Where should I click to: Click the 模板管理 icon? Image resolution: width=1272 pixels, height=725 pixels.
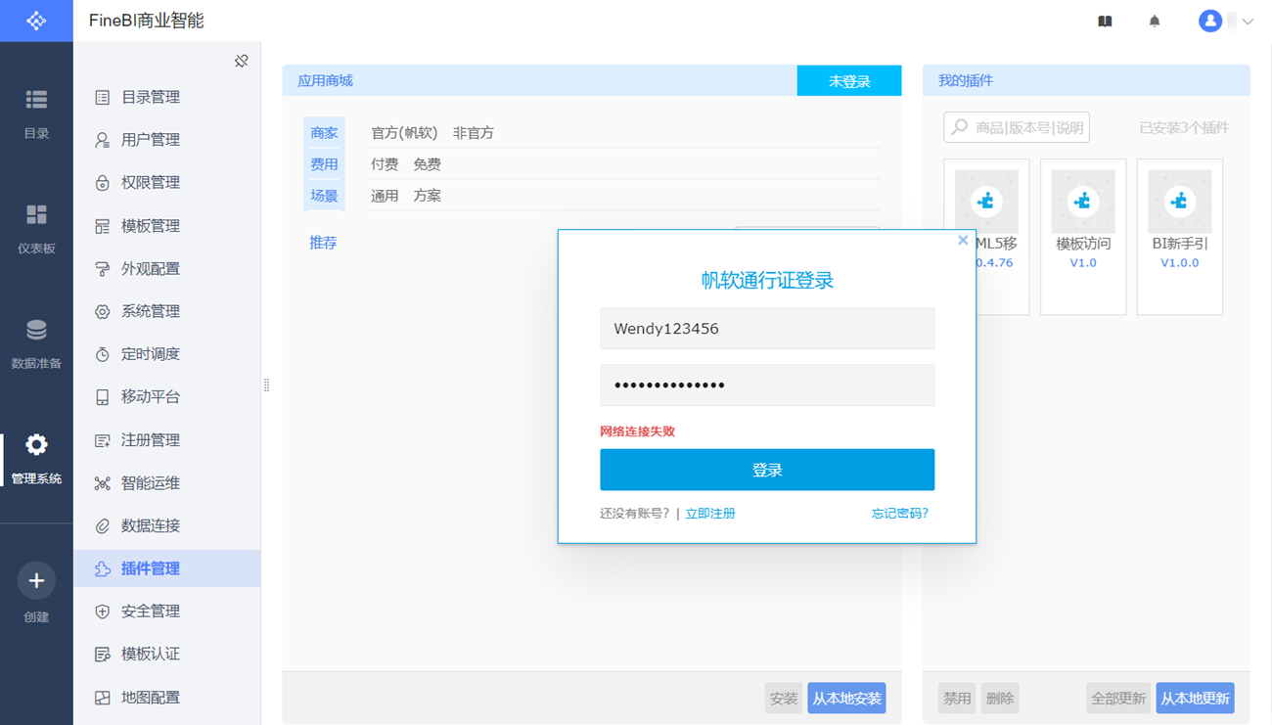coord(102,226)
